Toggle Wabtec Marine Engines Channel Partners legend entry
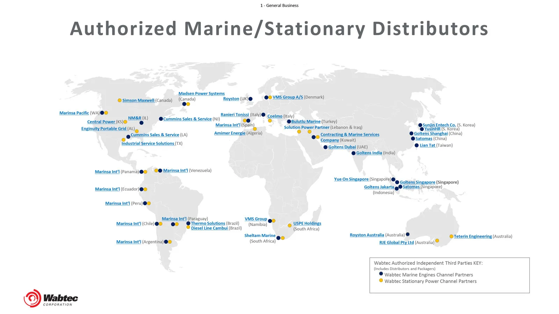The image size is (559, 314). [x=429, y=275]
